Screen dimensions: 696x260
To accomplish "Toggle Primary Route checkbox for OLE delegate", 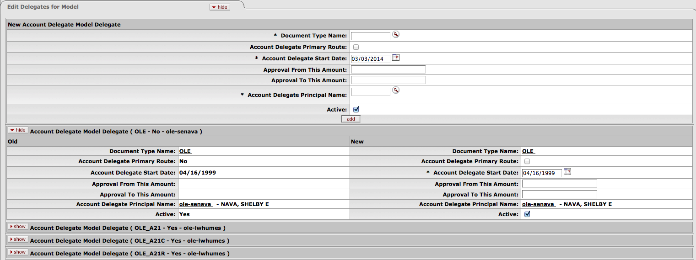I will click(x=527, y=161).
